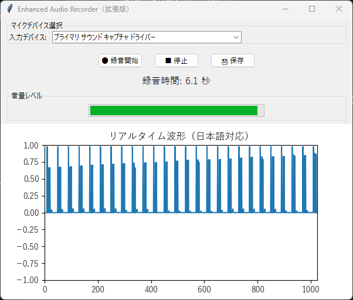Click the 保存 save button
Image resolution: width=353 pixels, height=300 pixels.
click(x=232, y=61)
